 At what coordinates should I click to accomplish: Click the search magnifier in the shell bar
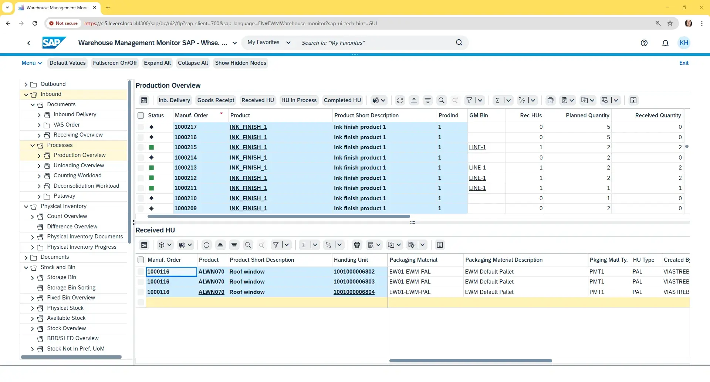point(459,43)
